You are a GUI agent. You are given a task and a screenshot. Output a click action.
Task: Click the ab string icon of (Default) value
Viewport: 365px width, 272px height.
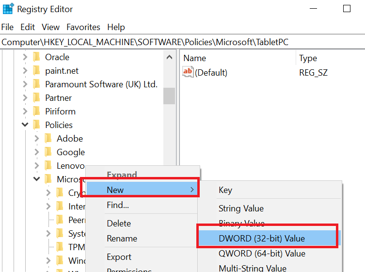point(188,72)
